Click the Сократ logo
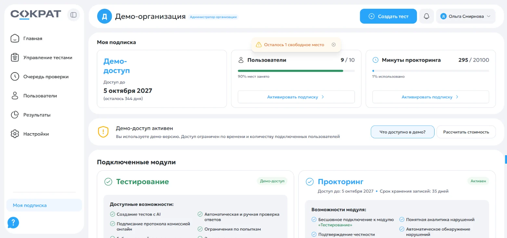The image size is (507, 238). click(x=36, y=14)
